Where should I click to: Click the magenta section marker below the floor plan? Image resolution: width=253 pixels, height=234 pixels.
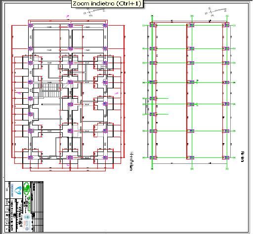click(x=68, y=165)
